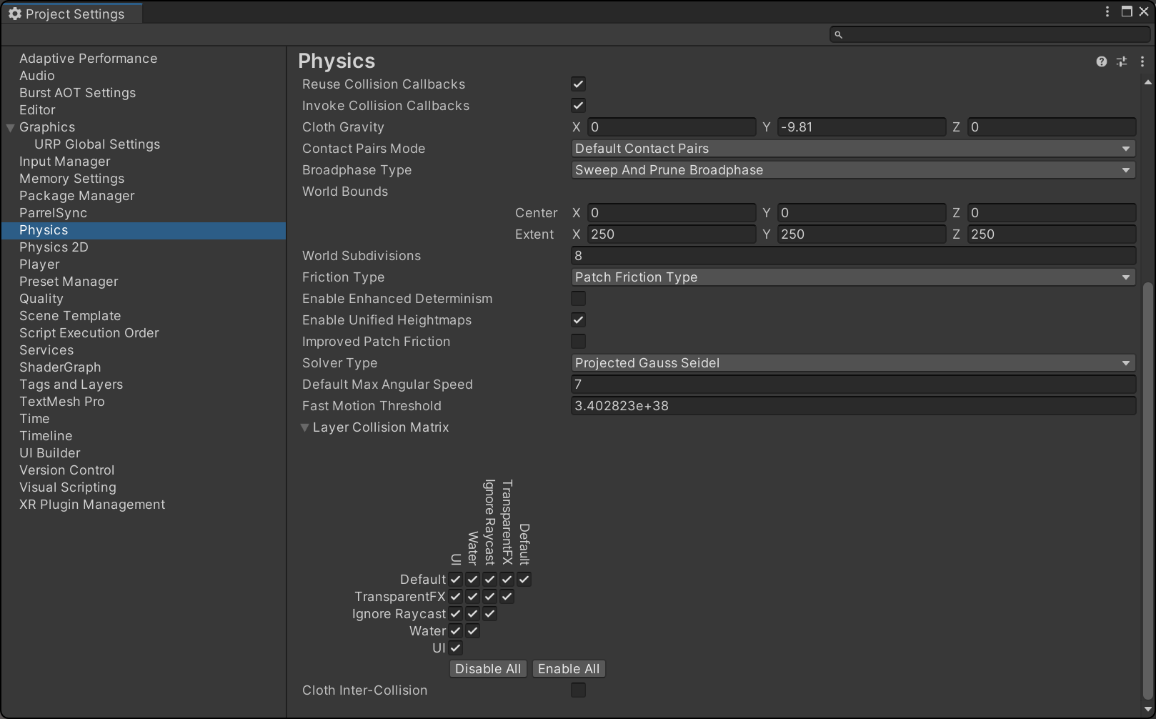Click the search magnifier icon
Image resolution: width=1156 pixels, height=719 pixels.
point(839,34)
